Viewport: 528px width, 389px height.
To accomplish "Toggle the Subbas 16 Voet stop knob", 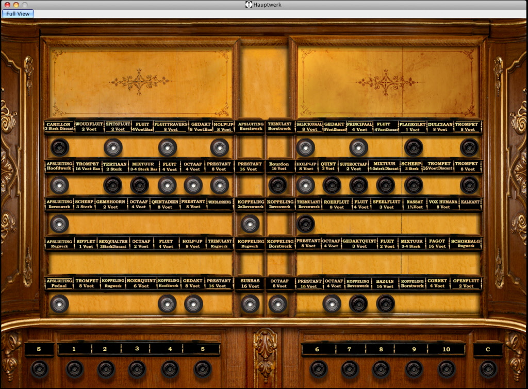I will tap(250, 304).
